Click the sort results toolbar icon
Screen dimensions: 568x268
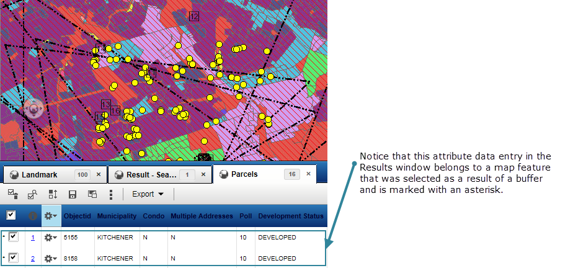pos(53,194)
